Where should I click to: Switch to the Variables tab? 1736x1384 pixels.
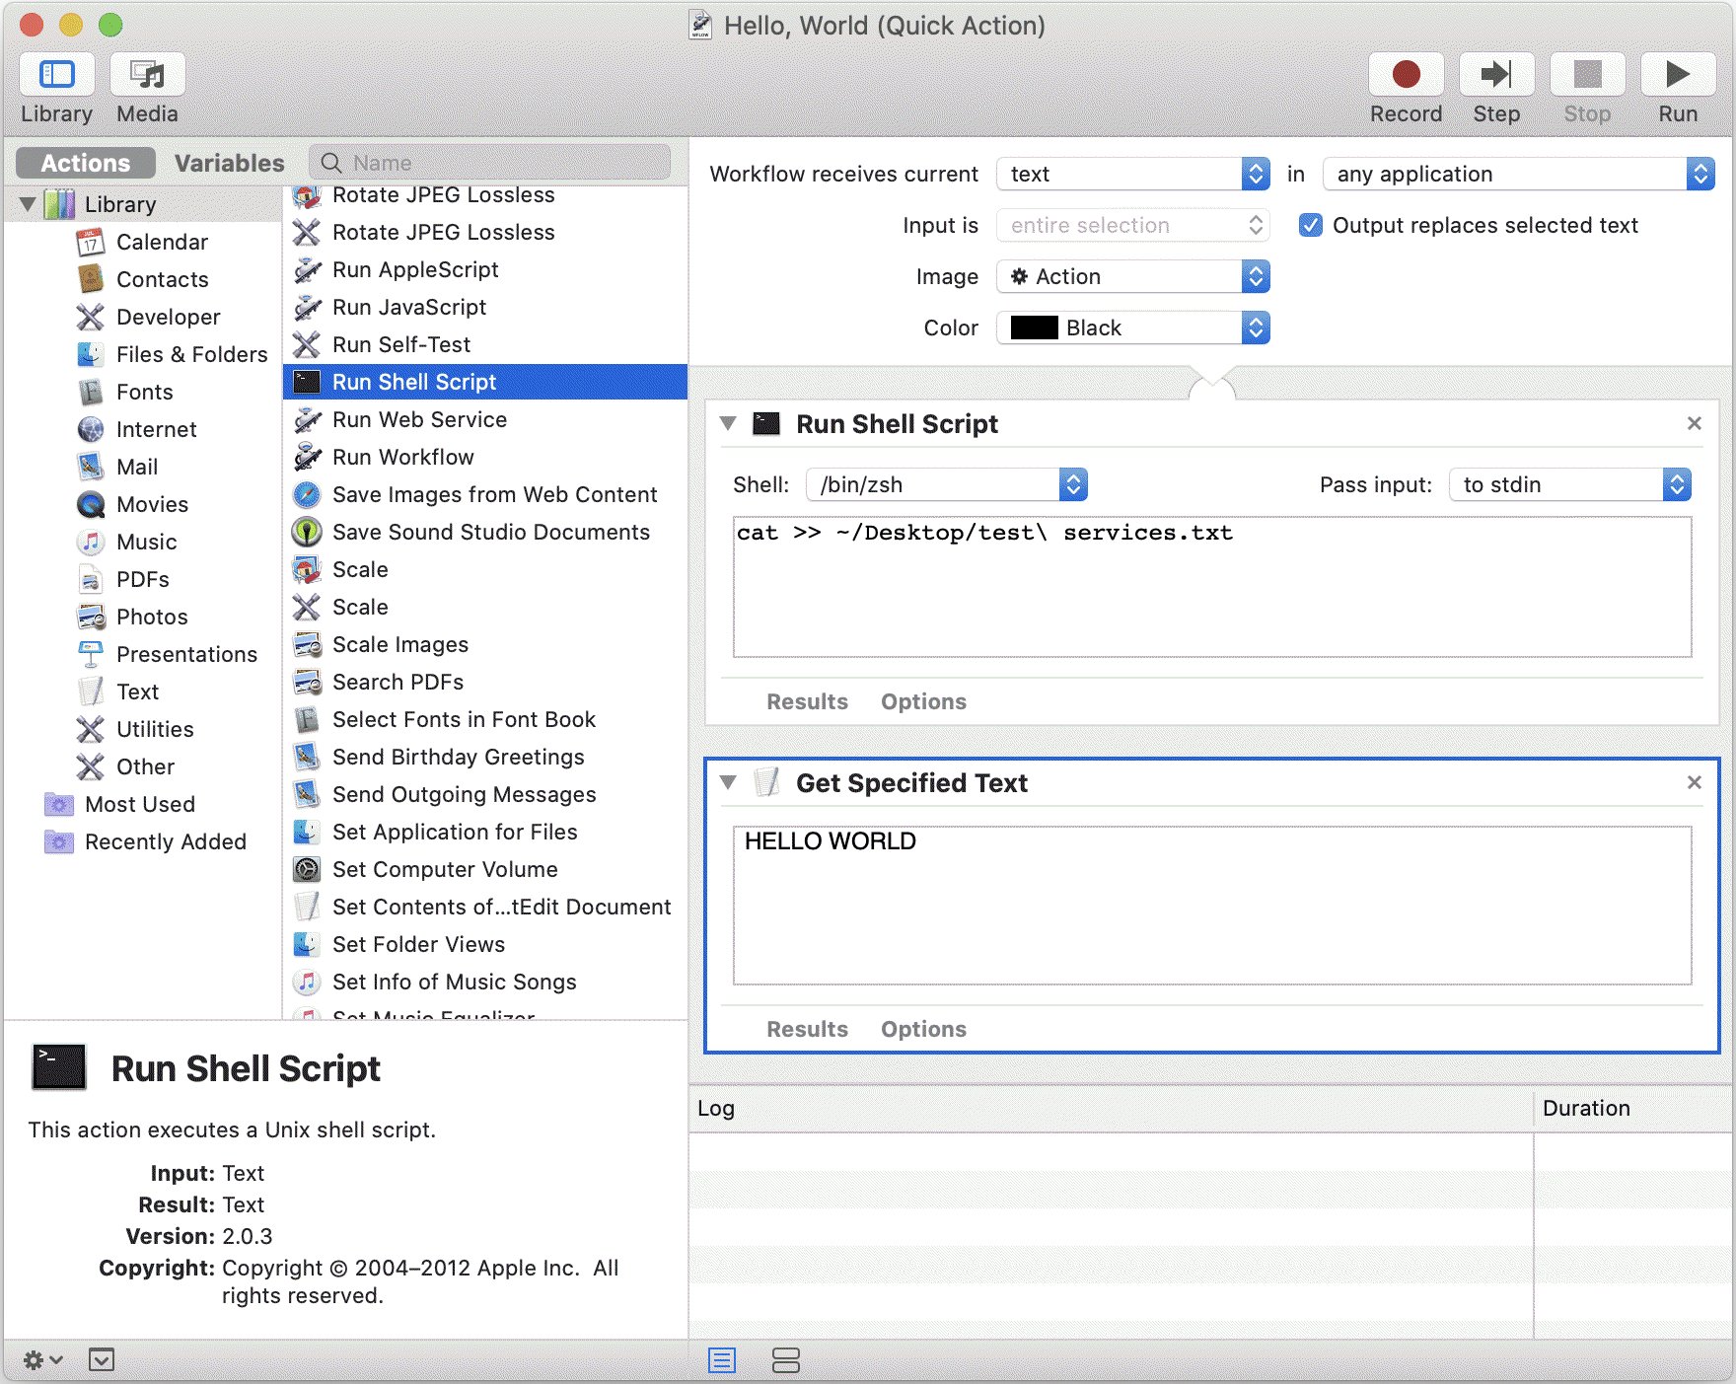(229, 163)
